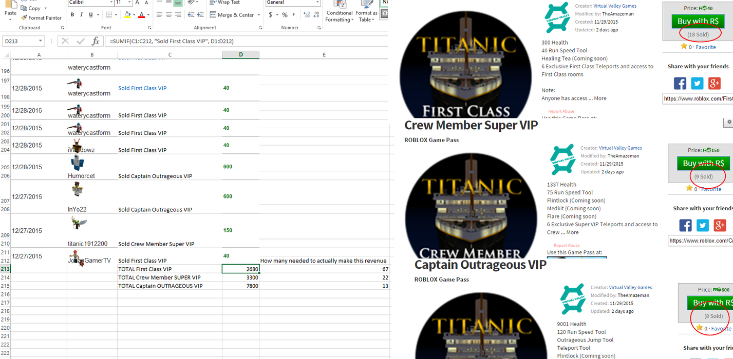Select row 213 header
This screenshot has width=733, height=359.
pos(5,269)
